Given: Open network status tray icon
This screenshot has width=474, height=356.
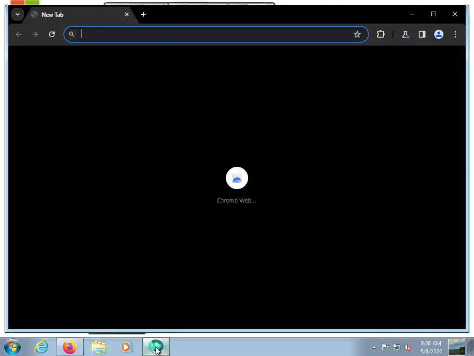Looking at the screenshot, I should click(x=396, y=347).
